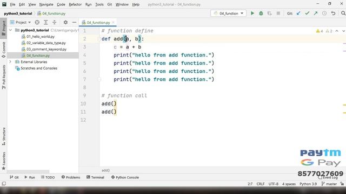Viewport: 346px width, 194px height.
Task: Select 03_comment_keyword.py in Project tree
Action: coord(46,49)
